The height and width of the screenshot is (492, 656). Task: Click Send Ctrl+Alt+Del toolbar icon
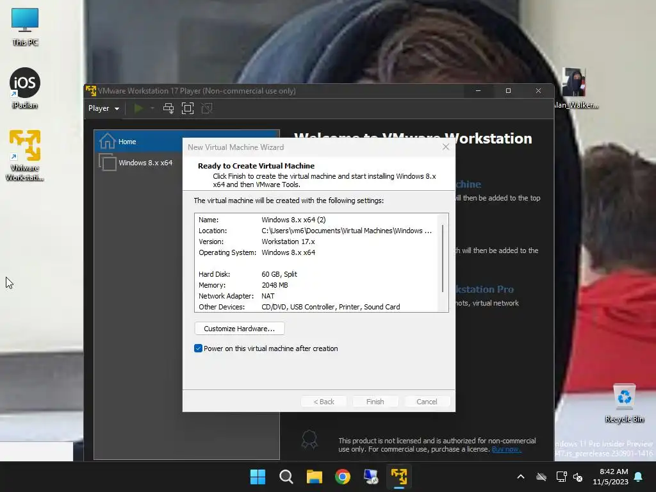pos(168,108)
